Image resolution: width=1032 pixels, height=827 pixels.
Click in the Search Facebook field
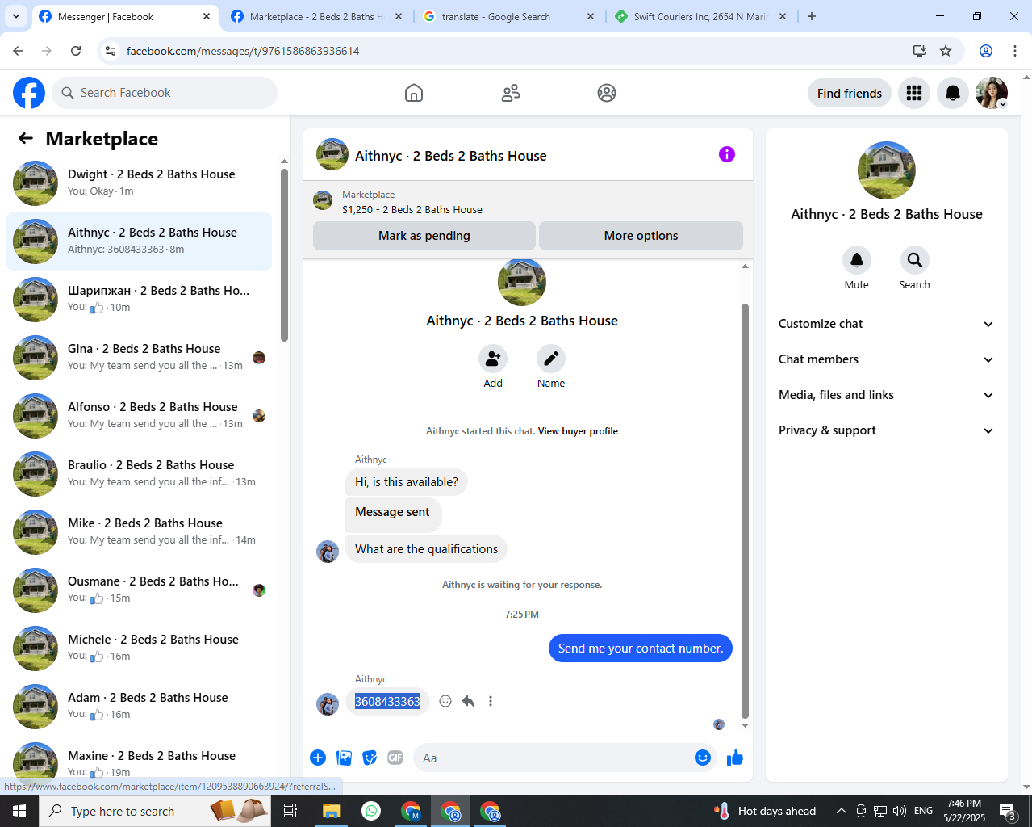point(165,93)
